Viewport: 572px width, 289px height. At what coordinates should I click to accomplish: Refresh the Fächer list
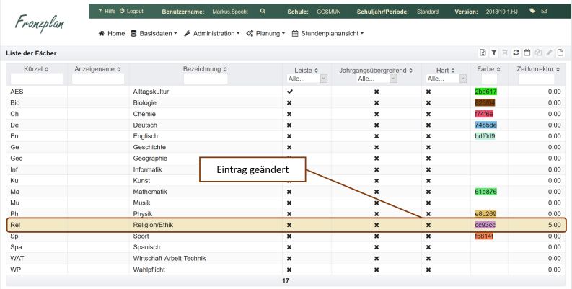pyautogui.click(x=516, y=53)
